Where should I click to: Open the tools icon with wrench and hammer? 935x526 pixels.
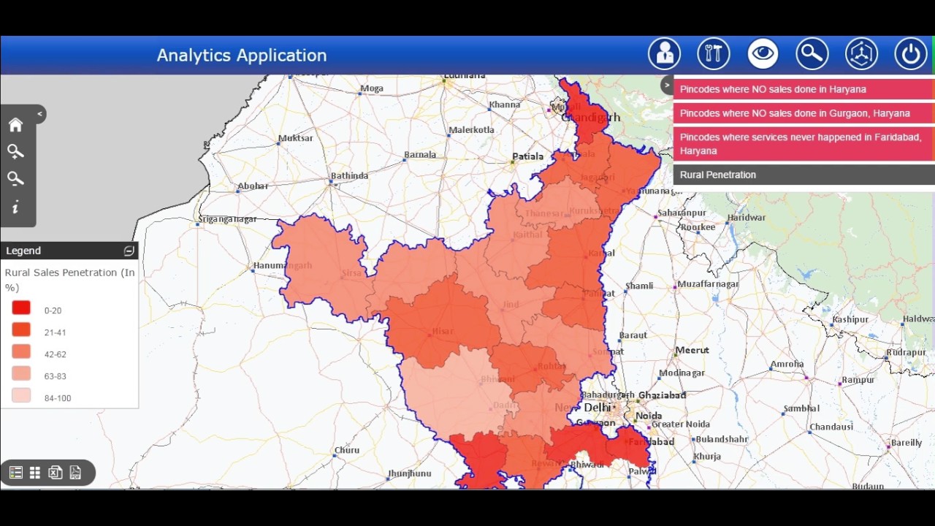[x=714, y=54]
